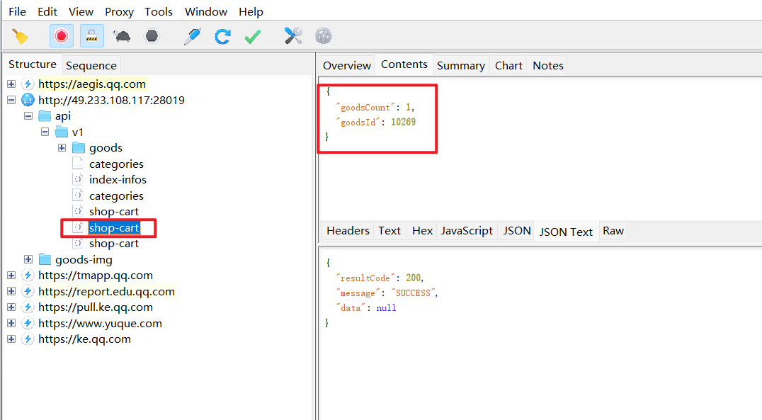Toggle the red Record button
The height and width of the screenshot is (420, 762).
[x=61, y=36]
